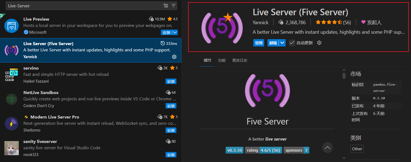Select the servino extension title
This screenshot has height=162, width=411.
31,68
